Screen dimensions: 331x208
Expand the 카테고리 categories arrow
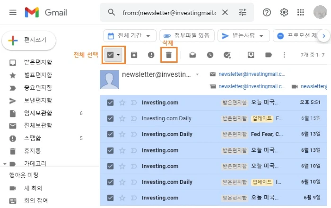(5, 164)
